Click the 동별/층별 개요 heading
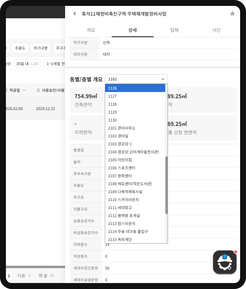246x289 pixels. (86, 79)
